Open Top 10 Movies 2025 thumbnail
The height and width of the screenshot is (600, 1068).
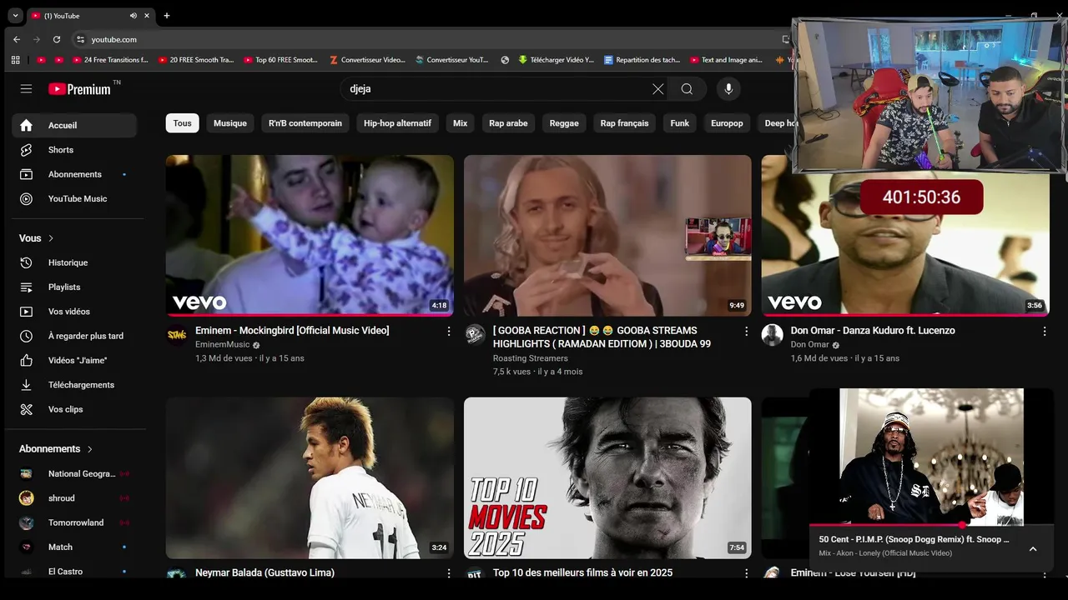tap(607, 477)
